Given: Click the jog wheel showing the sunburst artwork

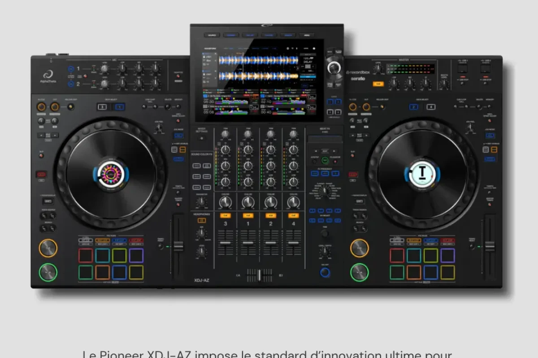Looking at the screenshot, I should pos(110,174).
